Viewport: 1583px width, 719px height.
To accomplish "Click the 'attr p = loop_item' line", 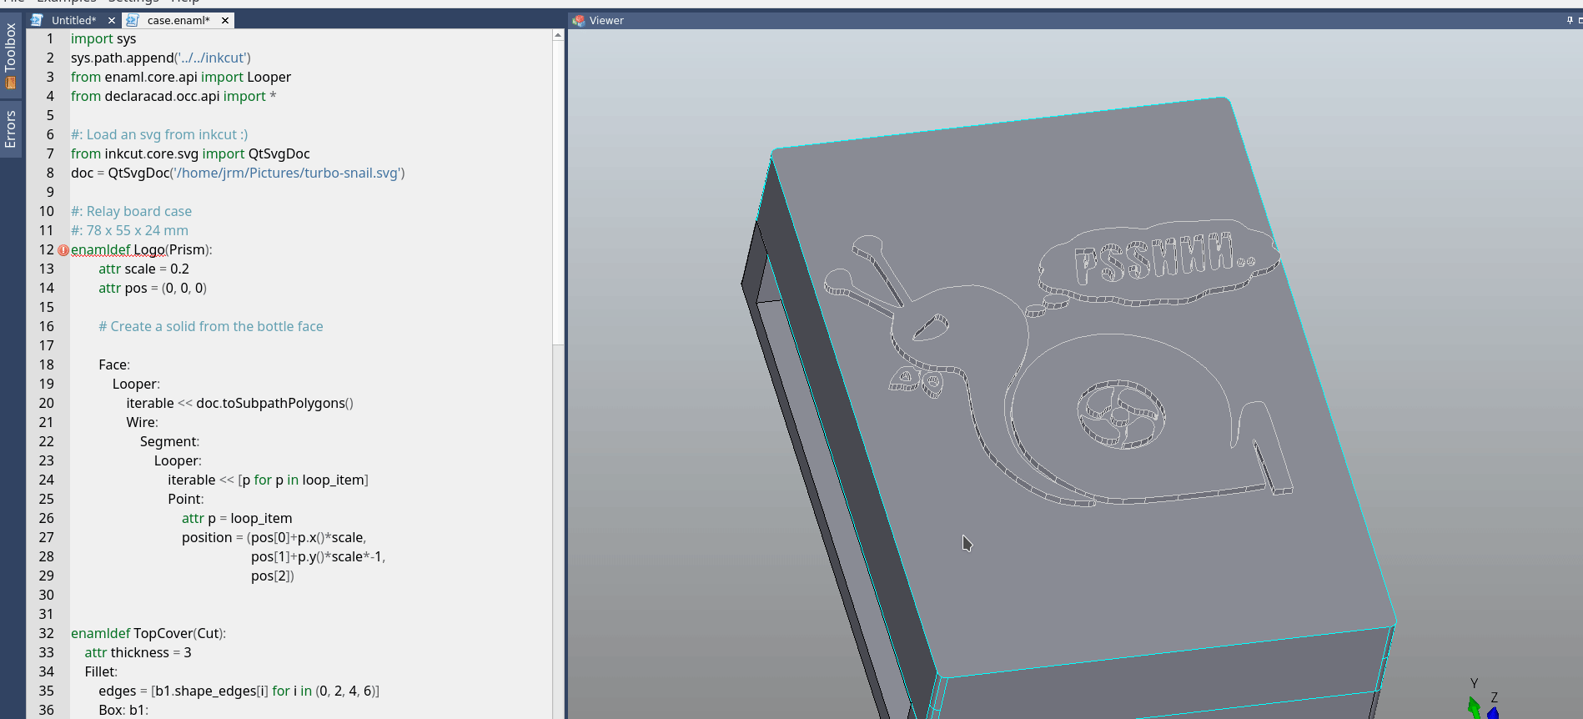I will (237, 518).
